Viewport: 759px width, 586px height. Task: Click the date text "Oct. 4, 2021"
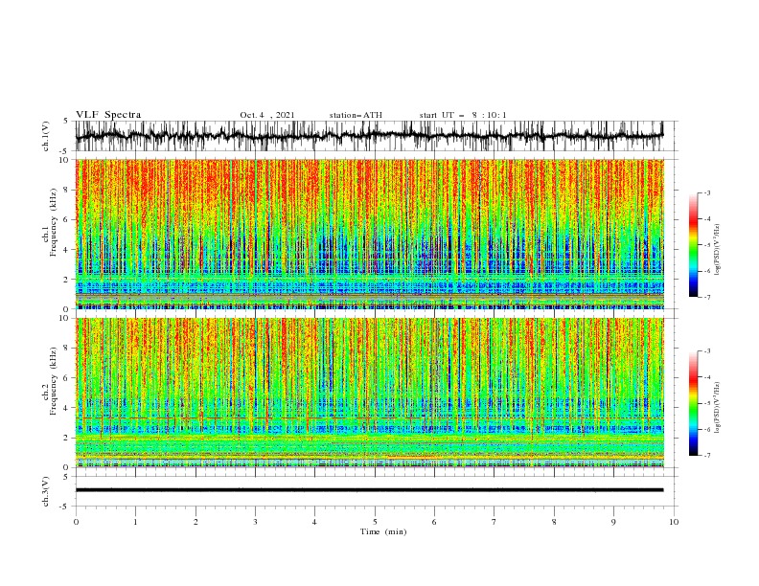(x=267, y=115)
